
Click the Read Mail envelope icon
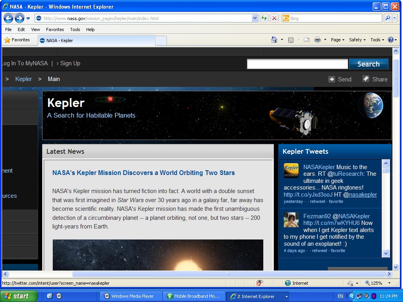pos(307,40)
